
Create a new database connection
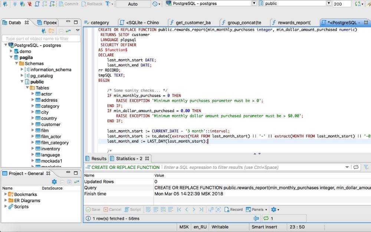coord(5,4)
